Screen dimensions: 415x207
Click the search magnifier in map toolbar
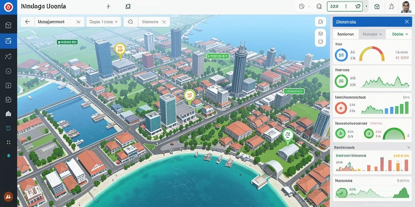pos(130,22)
